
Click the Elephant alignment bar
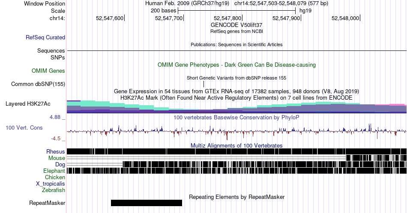click(x=236, y=171)
